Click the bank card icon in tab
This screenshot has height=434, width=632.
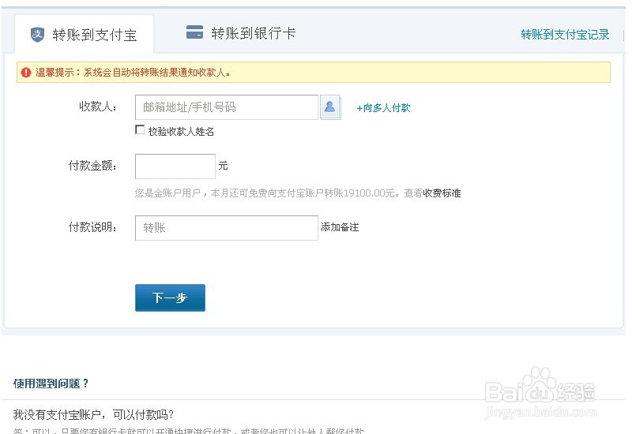point(194,32)
